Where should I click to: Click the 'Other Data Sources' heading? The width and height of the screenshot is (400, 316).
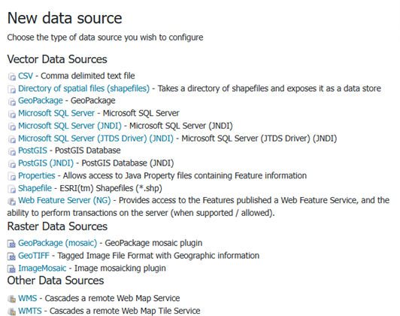point(56,281)
